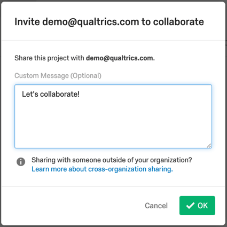Click the Invite dialog title heading
The height and width of the screenshot is (227, 227).
[x=109, y=22]
